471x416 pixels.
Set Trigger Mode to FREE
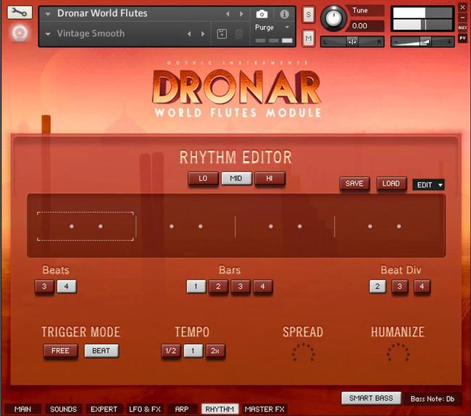[x=60, y=351]
